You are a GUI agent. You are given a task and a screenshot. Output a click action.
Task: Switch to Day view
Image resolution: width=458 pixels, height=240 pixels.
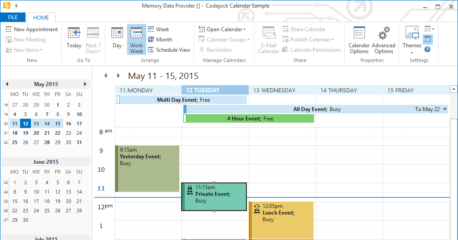coord(117,37)
